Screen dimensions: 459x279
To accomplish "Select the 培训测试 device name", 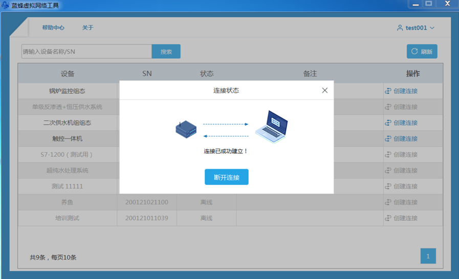I will coord(67,218).
